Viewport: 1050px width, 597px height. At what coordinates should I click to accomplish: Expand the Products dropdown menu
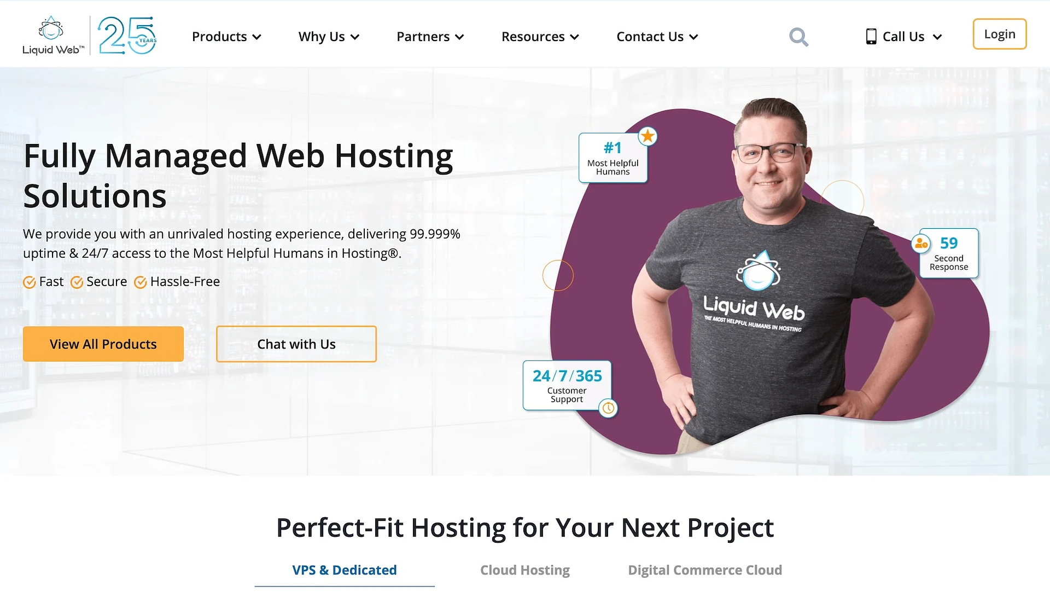226,36
